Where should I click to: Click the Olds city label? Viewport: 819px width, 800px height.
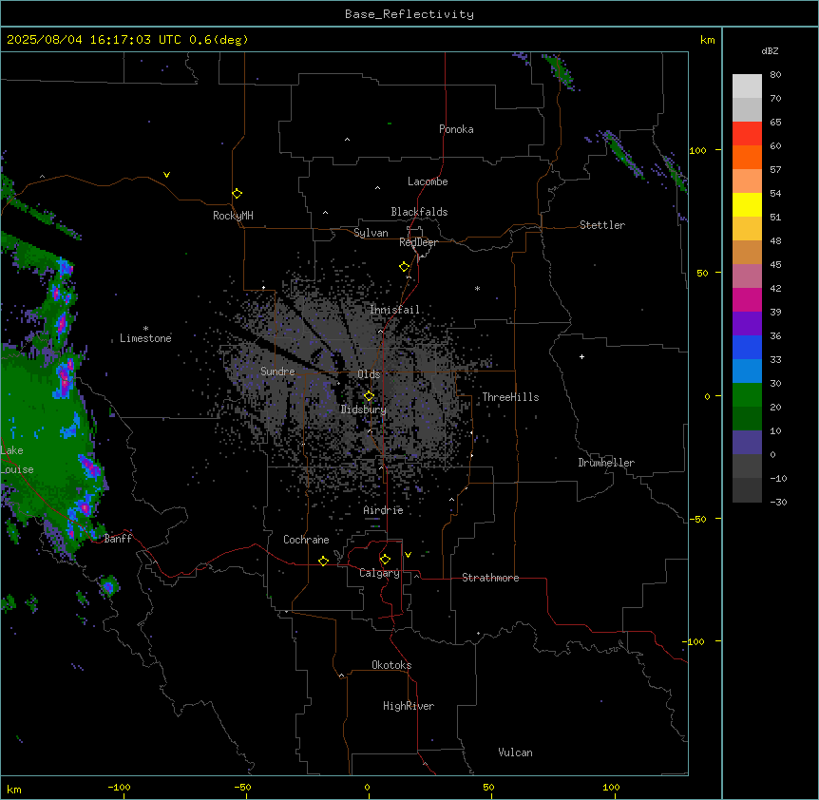[369, 374]
